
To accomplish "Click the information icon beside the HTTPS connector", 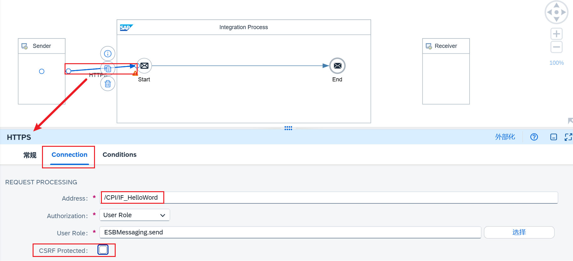I will click(108, 54).
